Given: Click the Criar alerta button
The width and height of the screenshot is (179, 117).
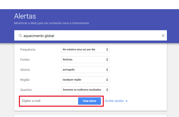Looking at the screenshot, I should [x=90, y=101].
